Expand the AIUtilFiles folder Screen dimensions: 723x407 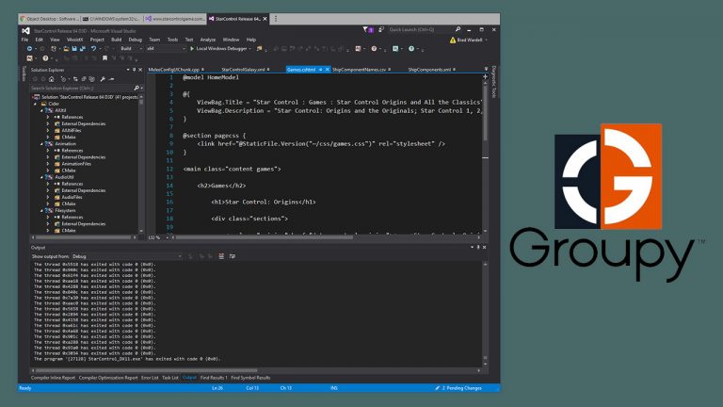click(48, 131)
